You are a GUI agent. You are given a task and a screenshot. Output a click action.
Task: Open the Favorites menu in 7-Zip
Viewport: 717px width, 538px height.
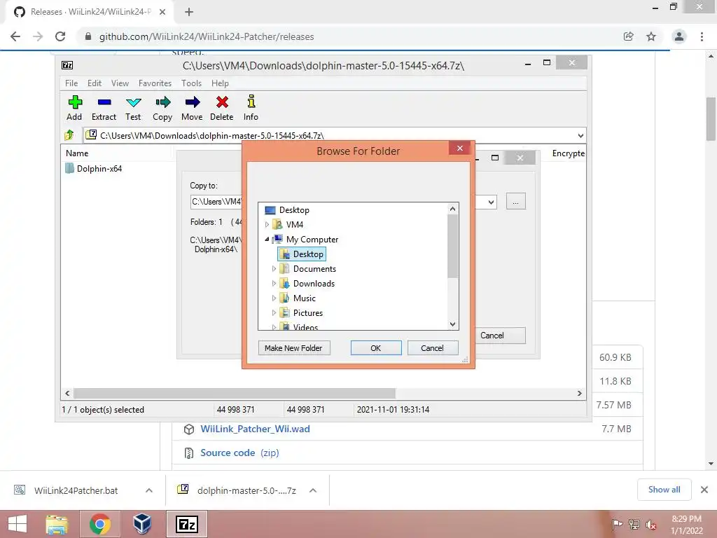155,83
